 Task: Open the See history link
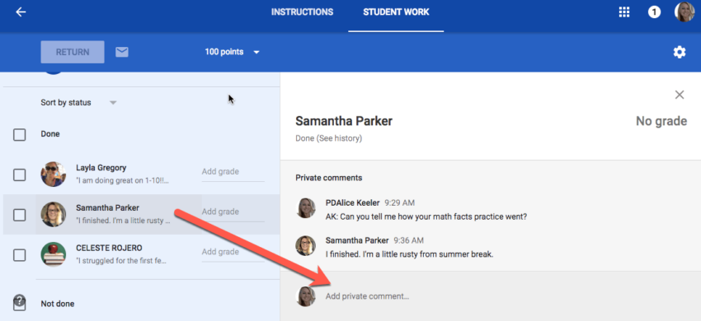click(x=339, y=138)
